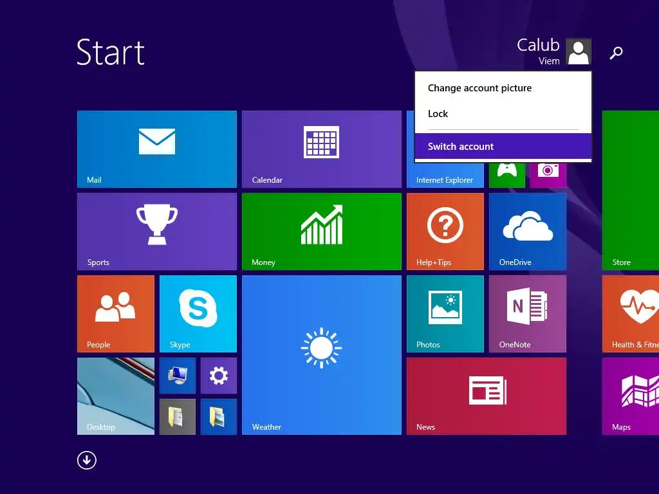Open the PC settings gear tile
Image resolution: width=659 pixels, height=494 pixels.
pyautogui.click(x=219, y=376)
